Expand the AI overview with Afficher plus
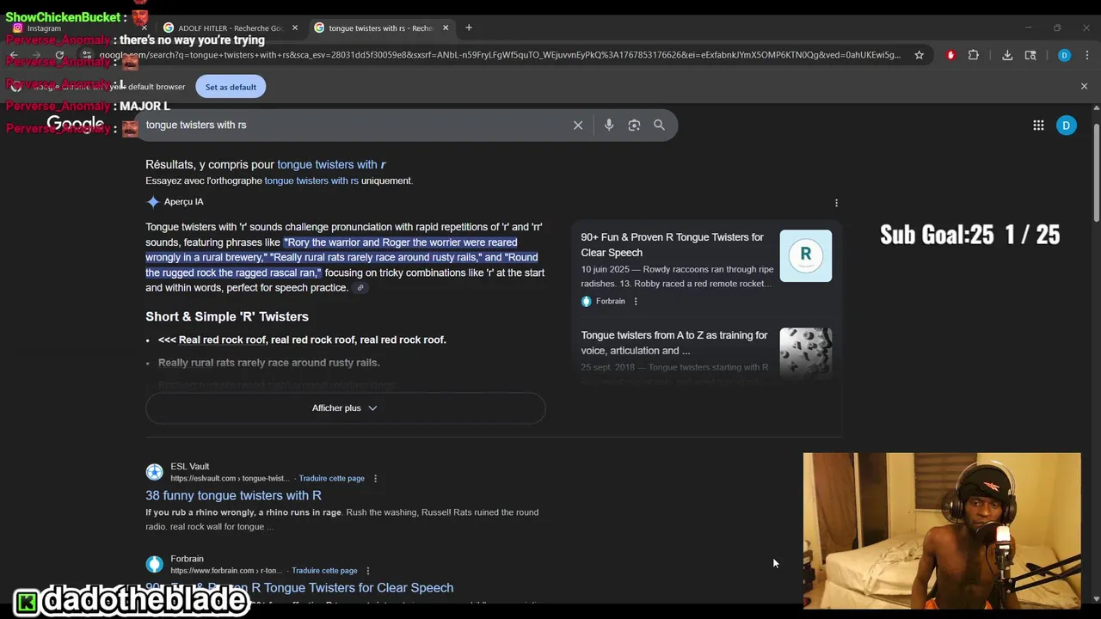Viewport: 1101px width, 619px height. pos(345,408)
